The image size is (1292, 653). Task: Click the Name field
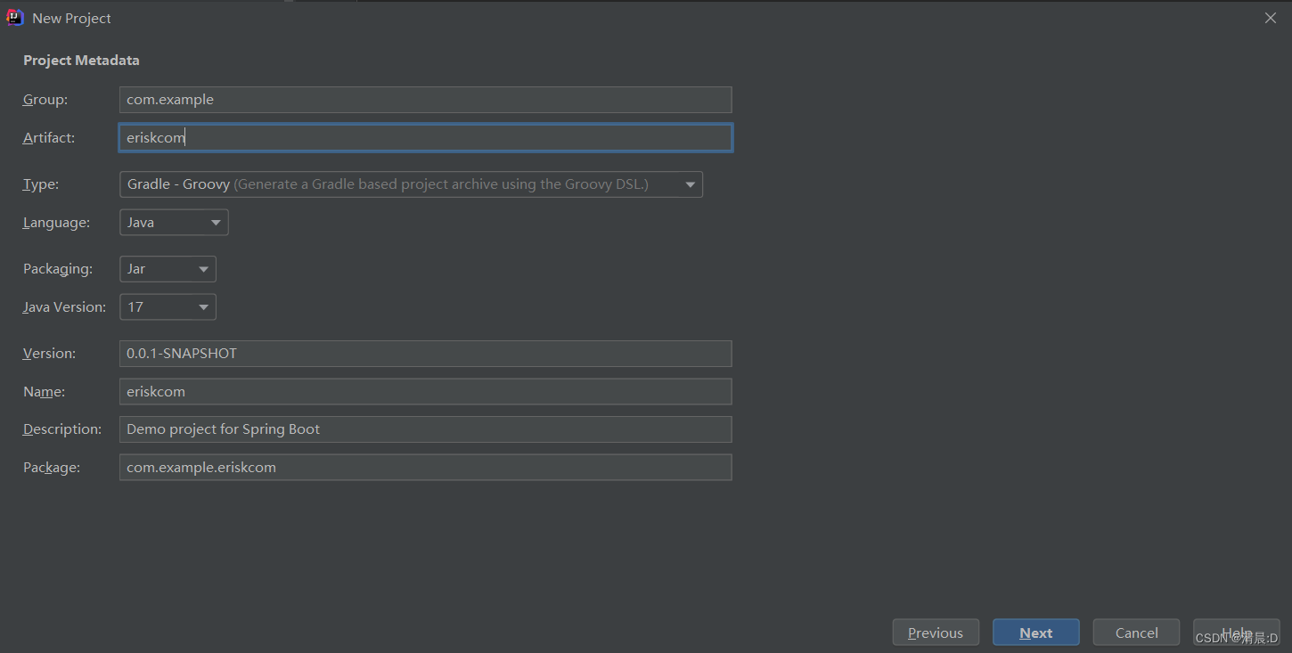click(425, 391)
